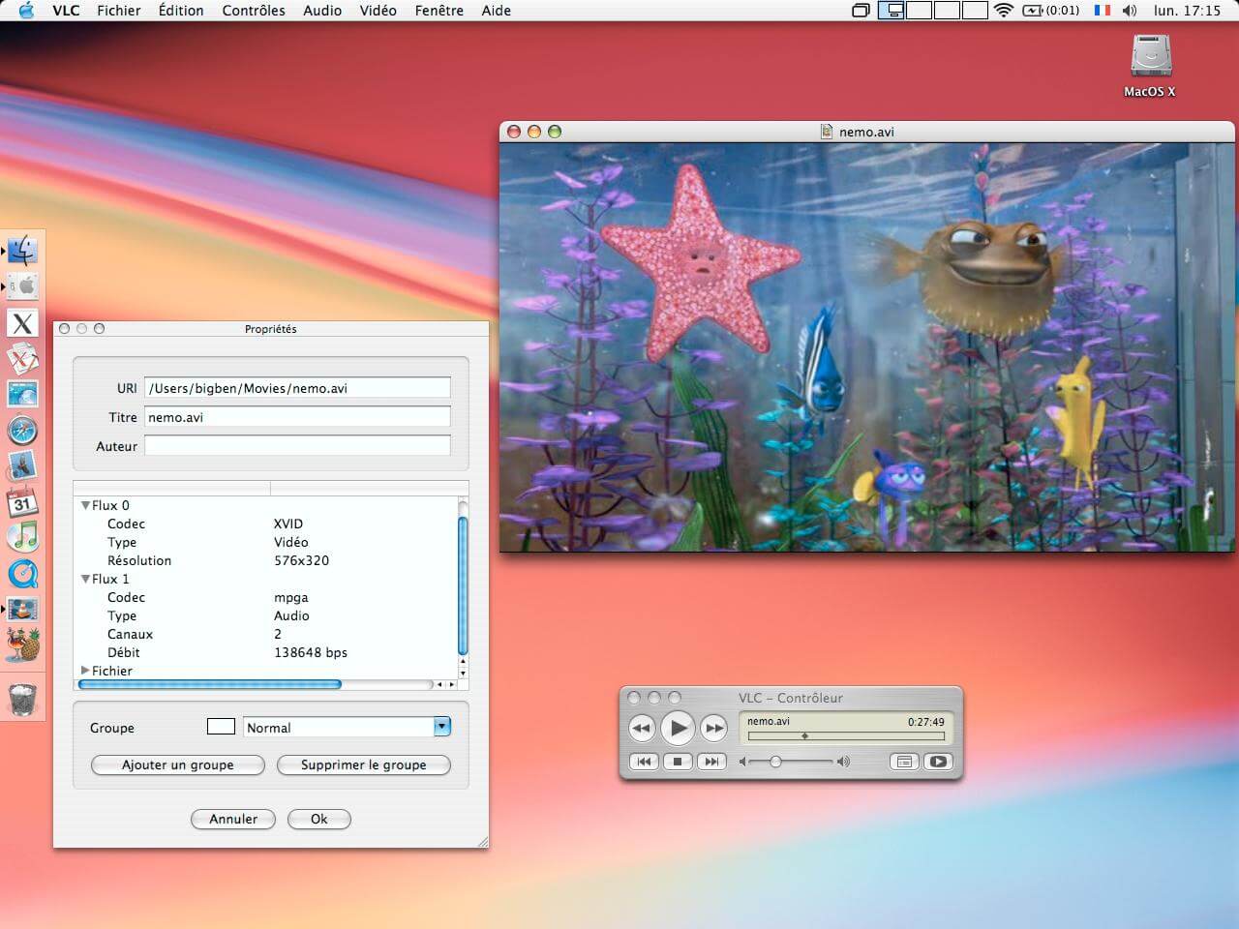Collapse the Flux 1 stream details
1239x929 pixels.
coord(85,579)
